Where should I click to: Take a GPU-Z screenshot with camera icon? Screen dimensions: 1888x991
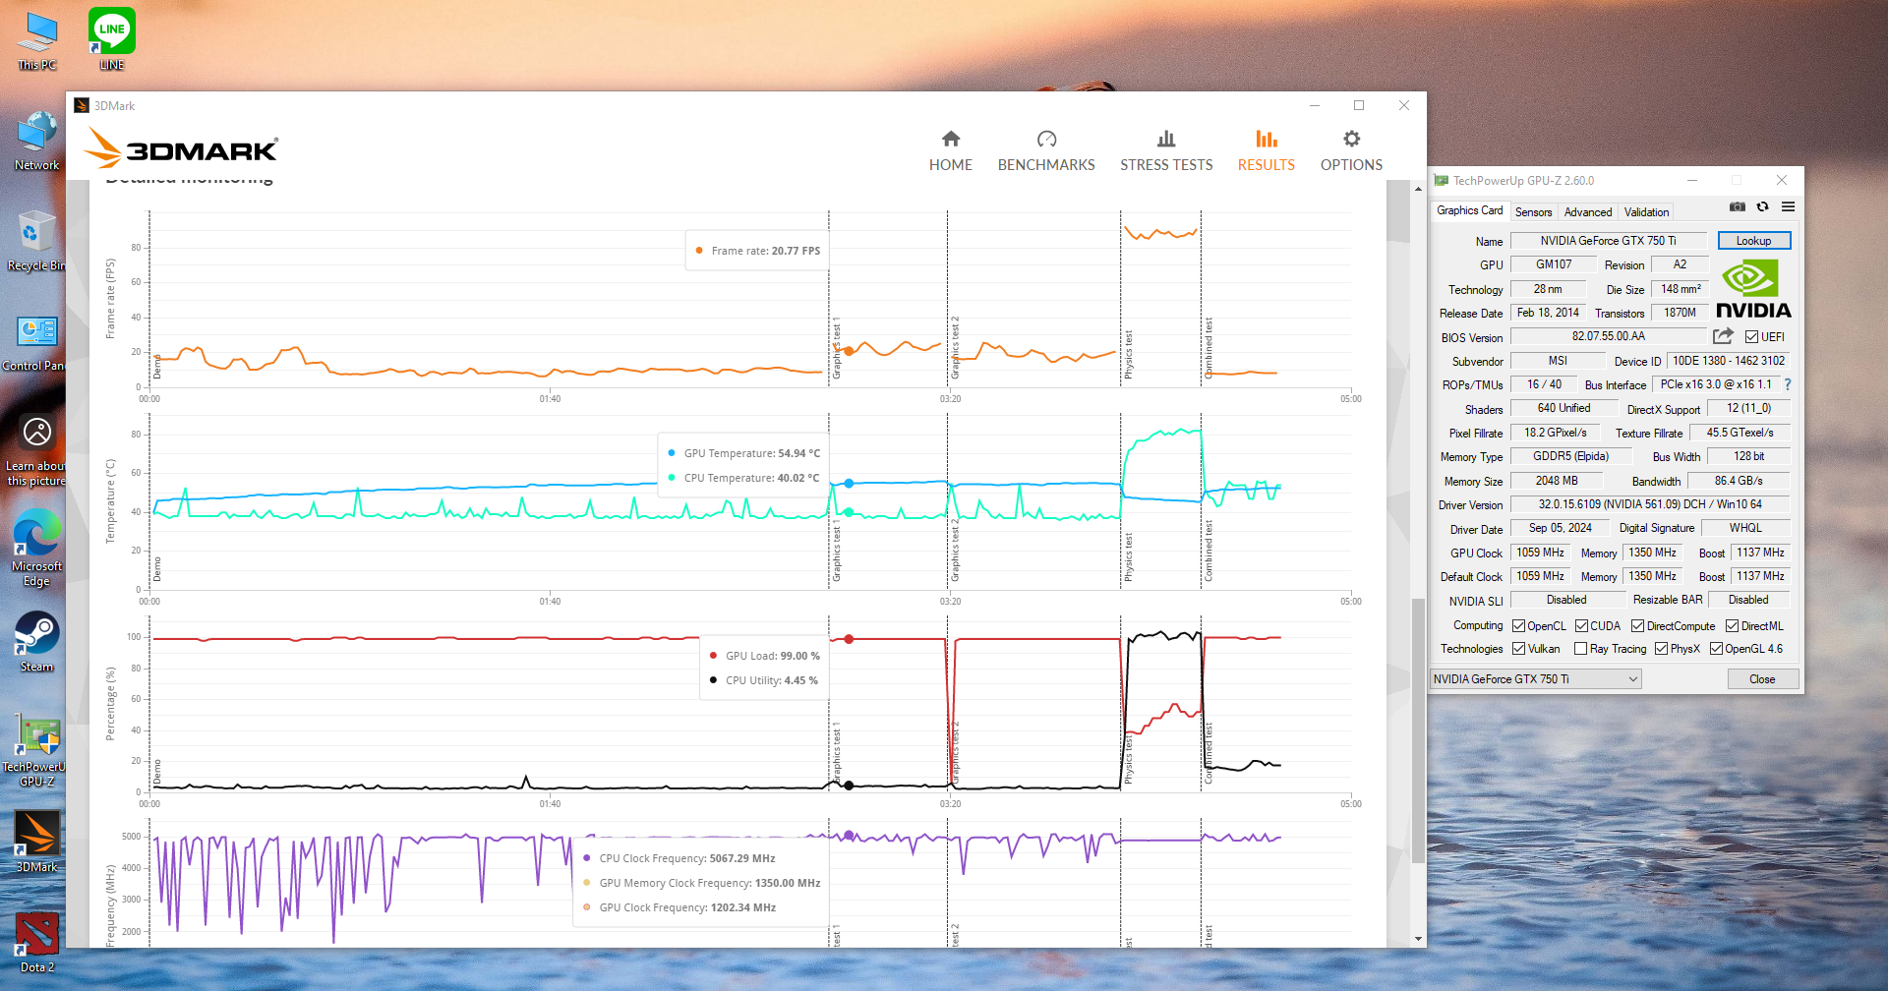(x=1738, y=206)
